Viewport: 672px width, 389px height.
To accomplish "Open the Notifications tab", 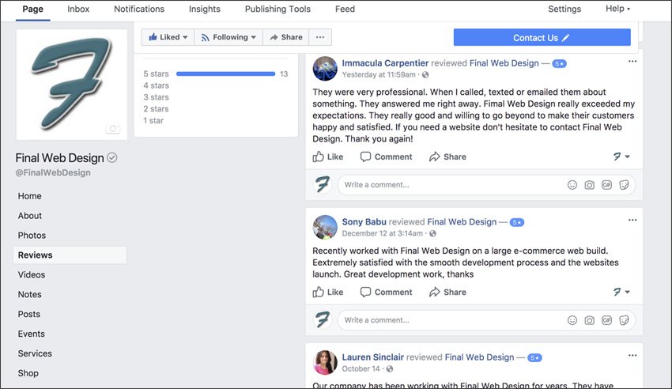I will coord(139,9).
